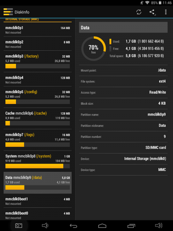Tap the Data mmcblk0p9 usage bar
This screenshot has width=173, height=231.
(x=37, y=188)
